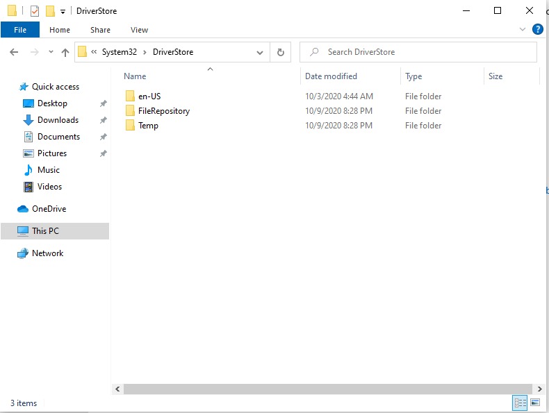This screenshot has width=549, height=413.
Task: Expand the ribbon with chevron arrow
Action: click(x=523, y=30)
